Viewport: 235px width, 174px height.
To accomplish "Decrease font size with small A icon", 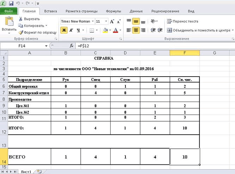I will [119, 21].
